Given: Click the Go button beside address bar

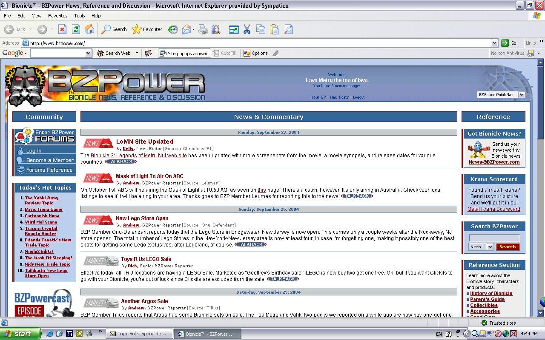Looking at the screenshot, I should (x=510, y=43).
